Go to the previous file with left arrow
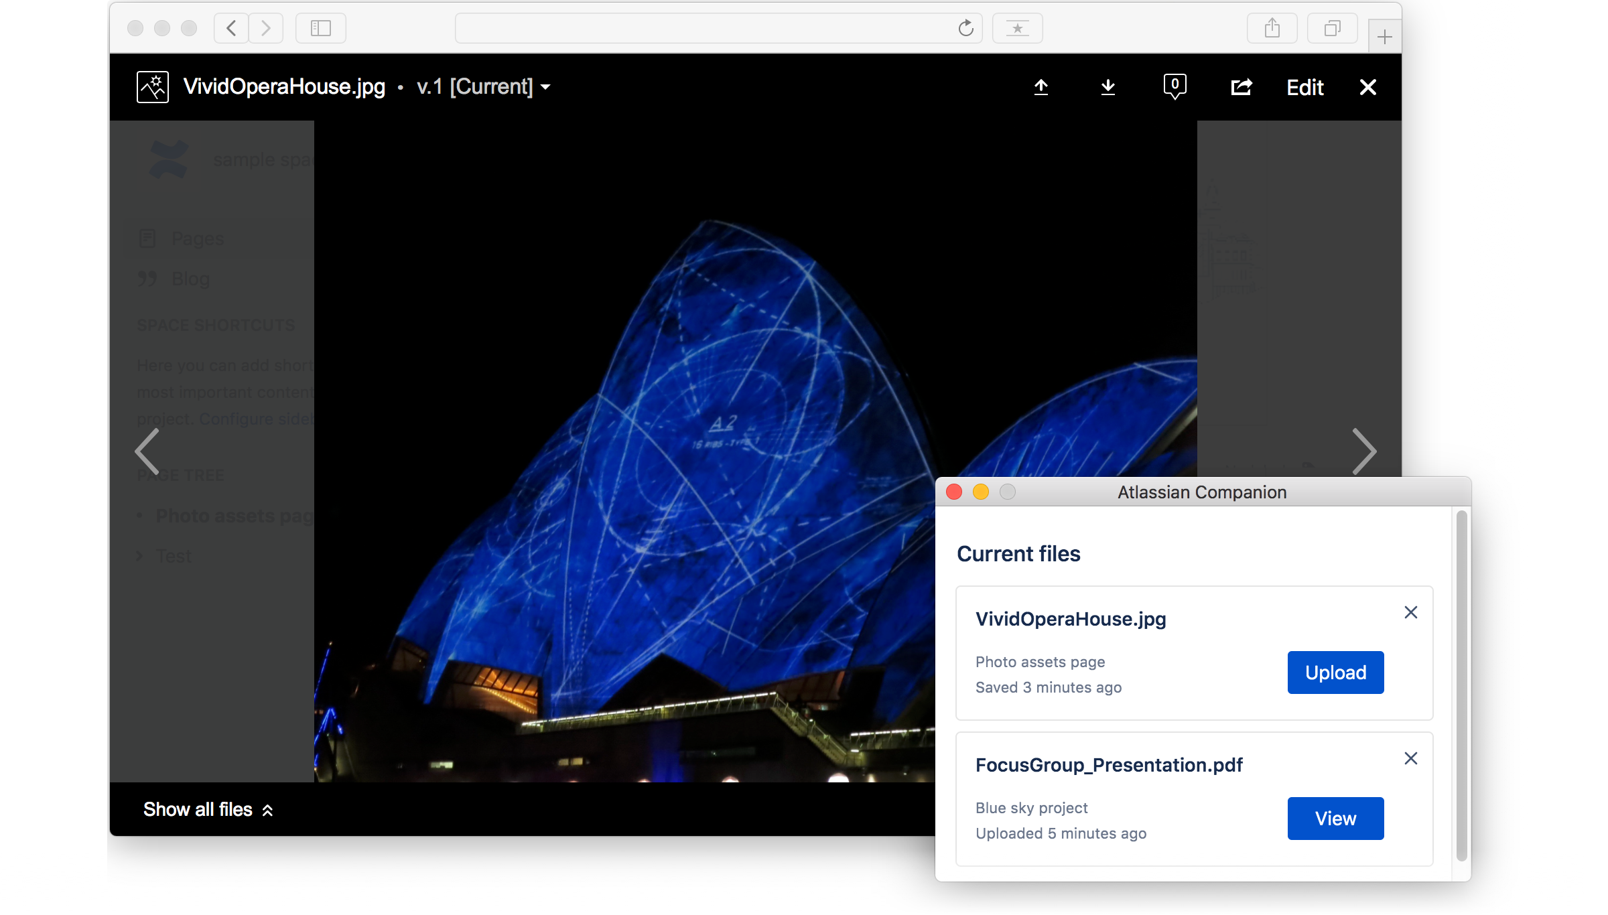Screen dimensions: 1608x915 (x=147, y=451)
